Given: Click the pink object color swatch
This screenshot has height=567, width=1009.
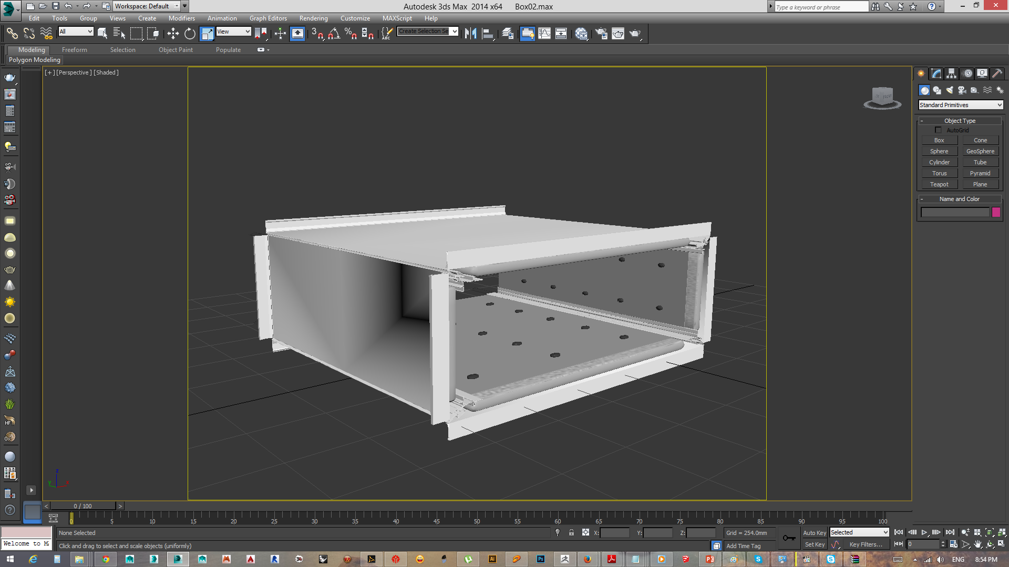Looking at the screenshot, I should [996, 212].
